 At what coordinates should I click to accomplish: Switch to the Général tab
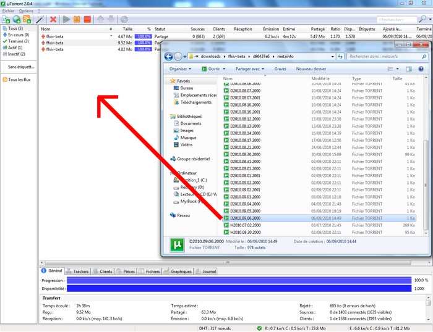pos(52,271)
